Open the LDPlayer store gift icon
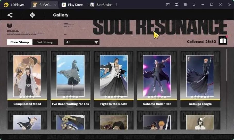The image size is (234, 140). [168, 4]
